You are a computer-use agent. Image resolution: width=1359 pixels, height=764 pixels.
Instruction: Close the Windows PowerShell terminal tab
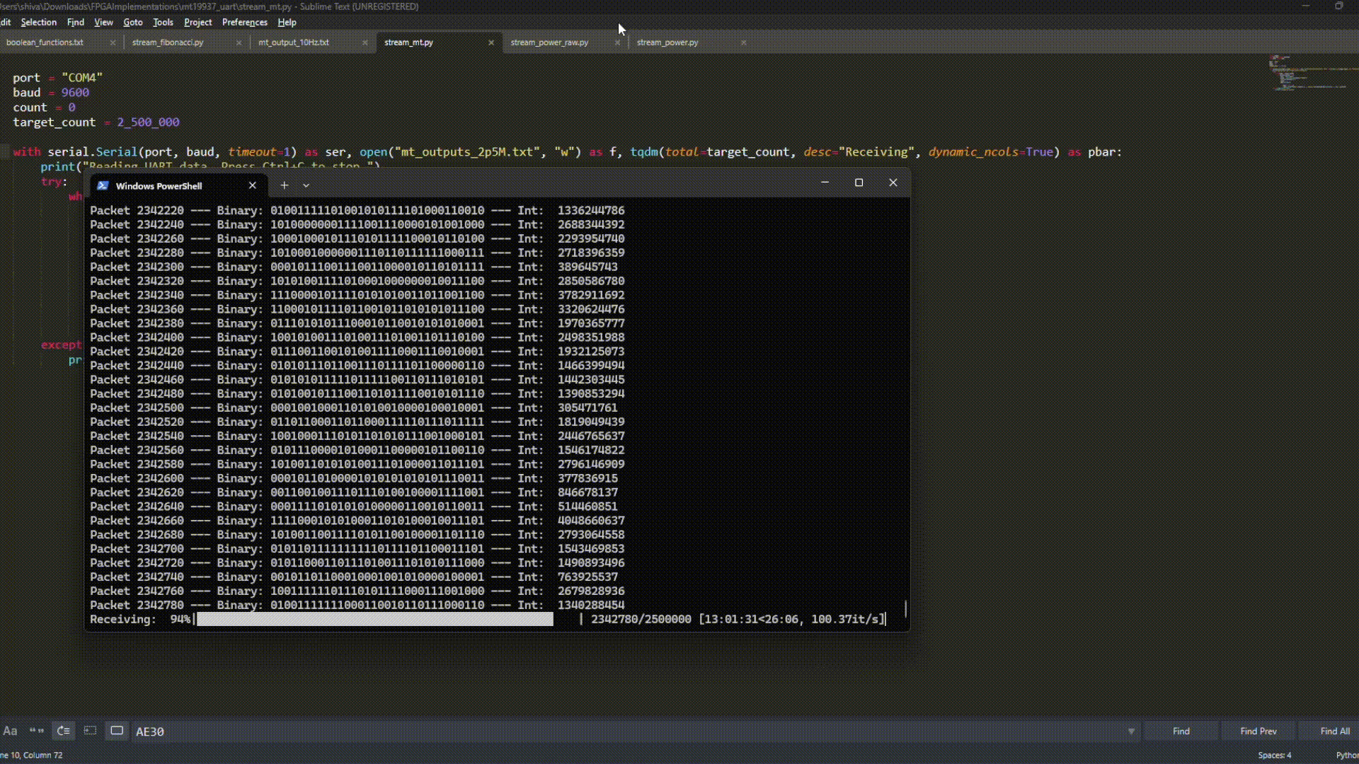[253, 185]
